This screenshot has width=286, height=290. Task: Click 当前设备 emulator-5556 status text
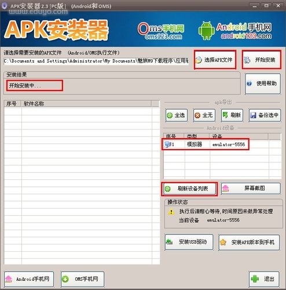[x=209, y=220]
